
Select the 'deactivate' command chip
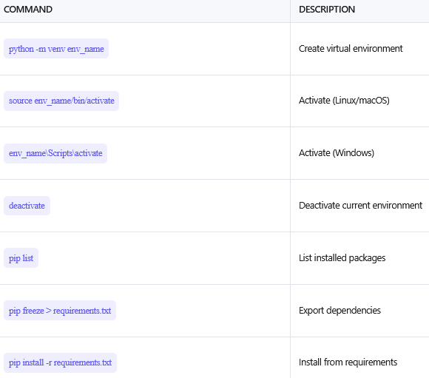click(x=27, y=206)
